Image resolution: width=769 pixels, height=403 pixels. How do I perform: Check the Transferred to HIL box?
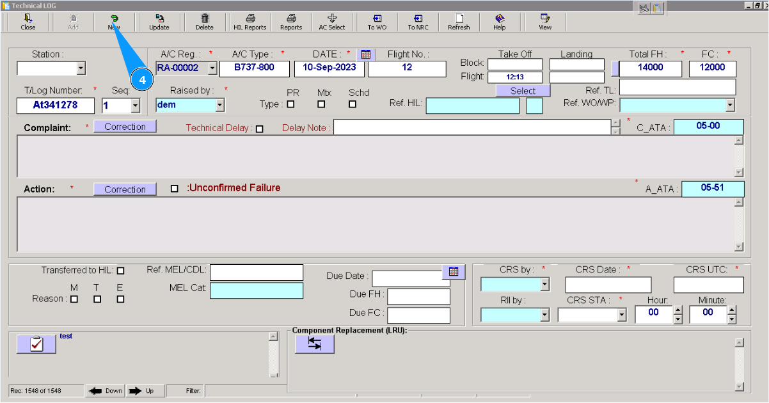pos(120,271)
